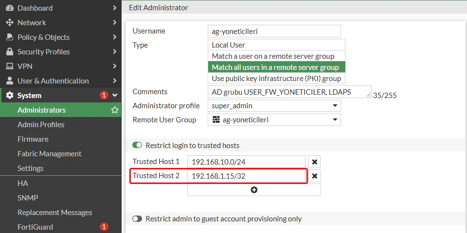The height and width of the screenshot is (233, 467).
Task: Open the Administrator profile dropdown
Action: [x=274, y=105]
